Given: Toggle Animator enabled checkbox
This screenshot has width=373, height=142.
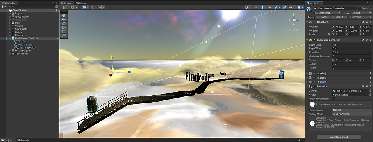Looking at the screenshot, I should 314,86.
